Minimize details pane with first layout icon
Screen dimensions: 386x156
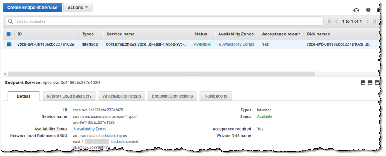pos(363,83)
